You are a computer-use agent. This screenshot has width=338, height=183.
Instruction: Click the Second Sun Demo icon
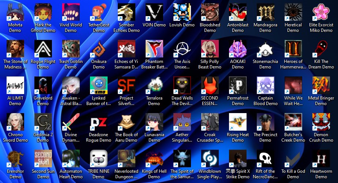pyautogui.click(x=43, y=158)
